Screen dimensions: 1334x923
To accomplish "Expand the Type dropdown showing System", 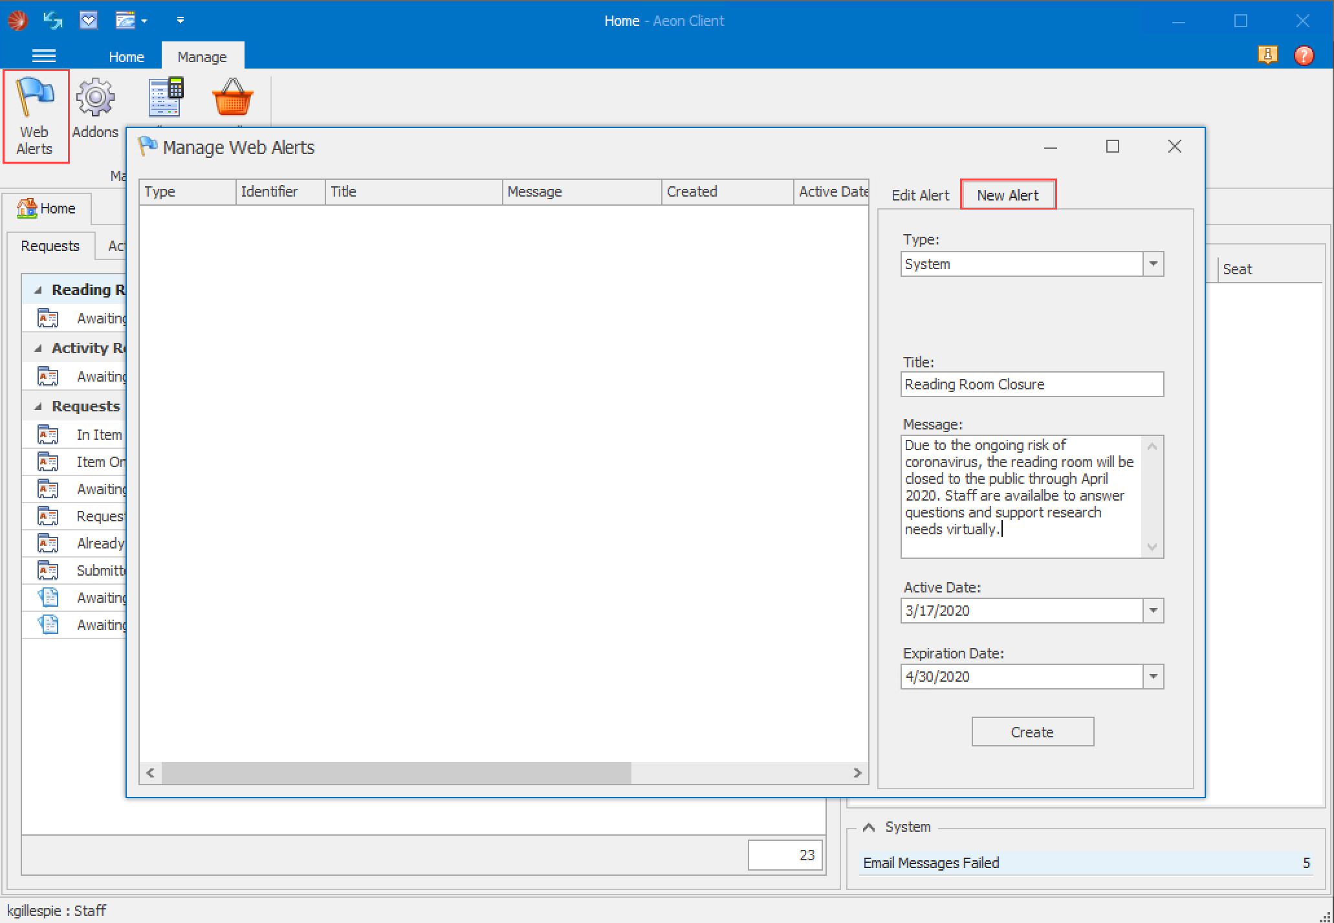I will tap(1153, 263).
